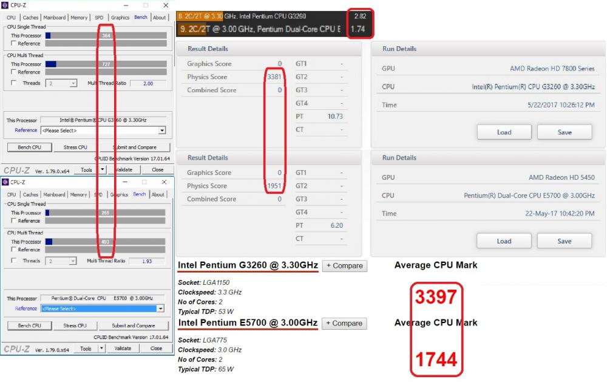The height and width of the screenshot is (382, 607).
Task: Open the About tab in the E5700 CPU-Z window
Action: [x=158, y=194]
